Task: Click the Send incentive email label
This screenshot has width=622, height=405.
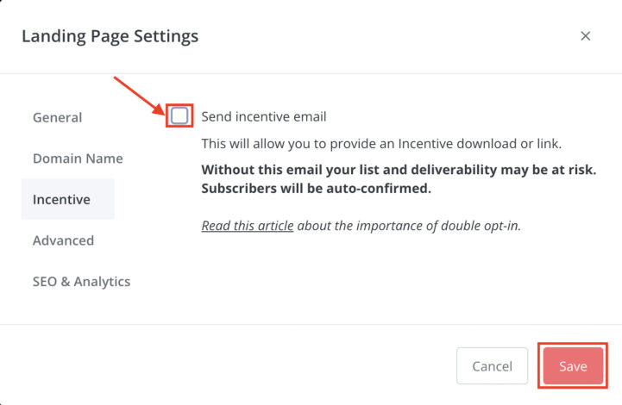Action: 264,116
